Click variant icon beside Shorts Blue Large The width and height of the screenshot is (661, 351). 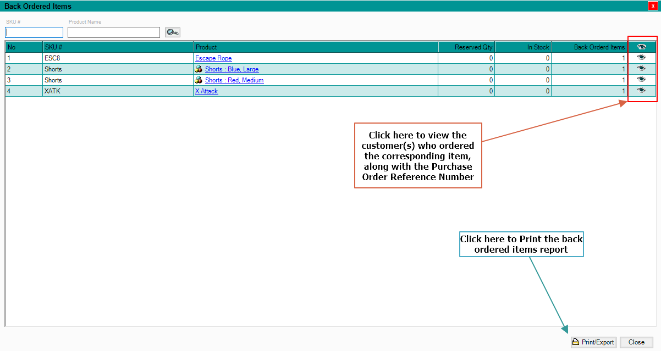click(x=199, y=69)
